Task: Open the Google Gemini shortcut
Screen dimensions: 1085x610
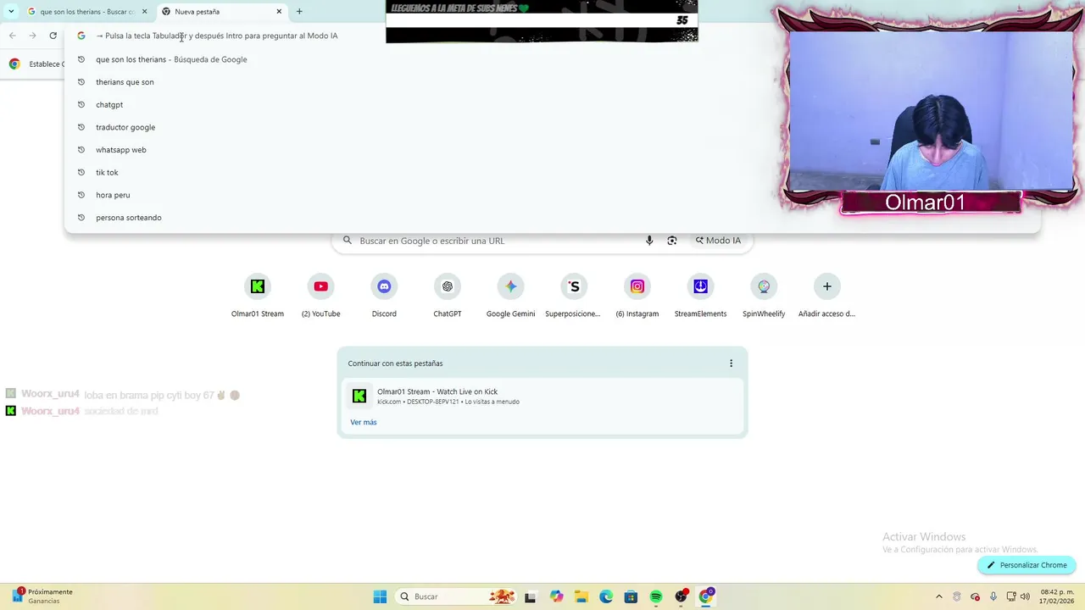Action: coord(510,296)
